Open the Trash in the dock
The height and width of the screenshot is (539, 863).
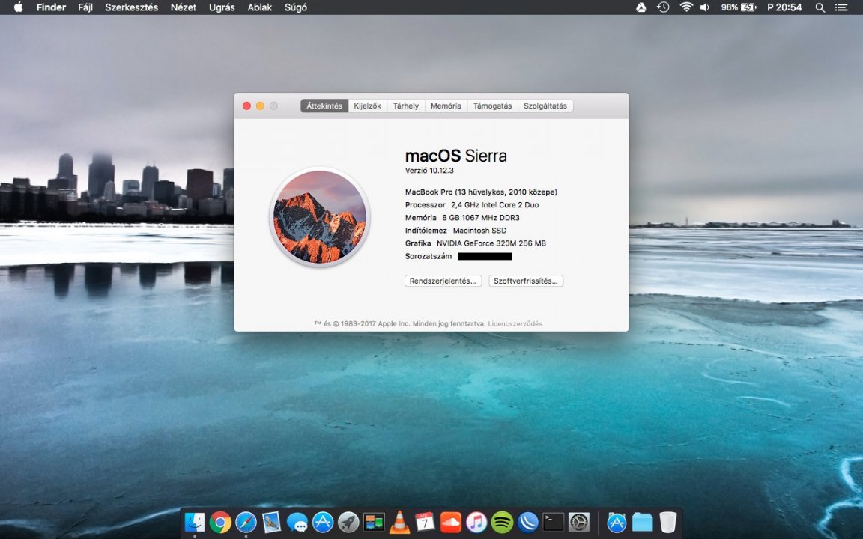(667, 522)
